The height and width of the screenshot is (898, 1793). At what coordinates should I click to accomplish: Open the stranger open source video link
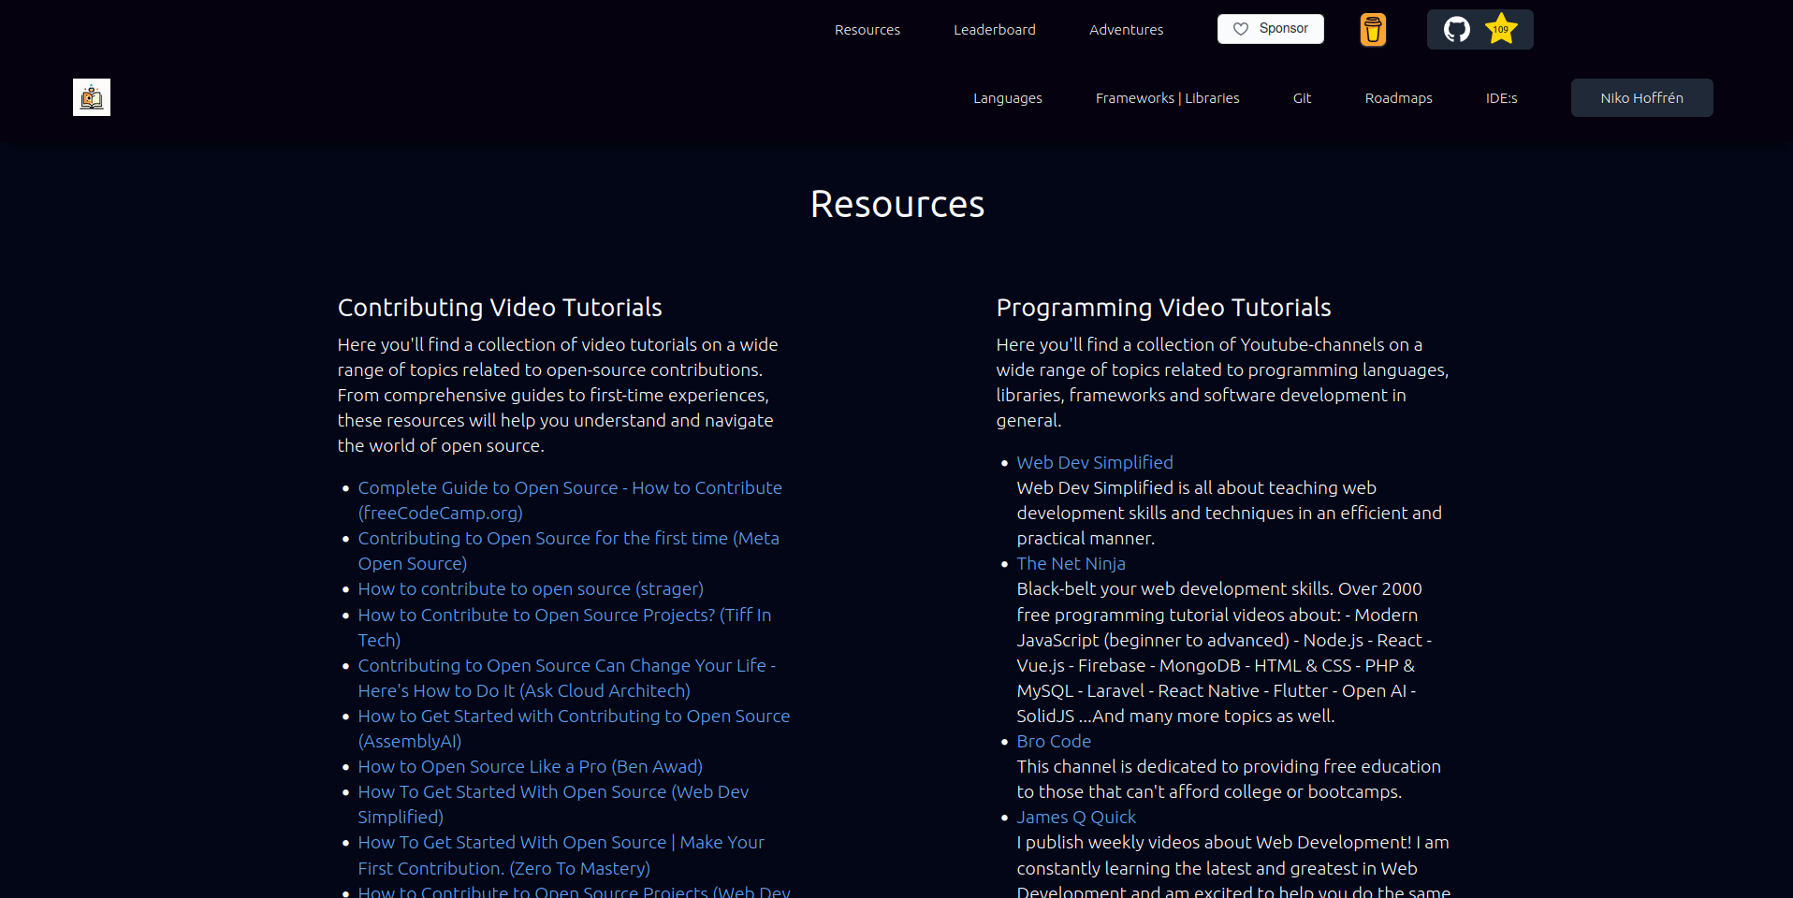[x=531, y=589]
